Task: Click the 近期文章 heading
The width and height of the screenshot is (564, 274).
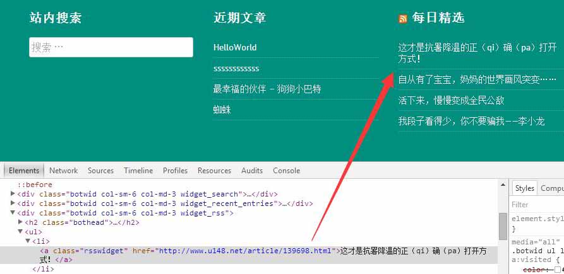Action: pyautogui.click(x=239, y=18)
